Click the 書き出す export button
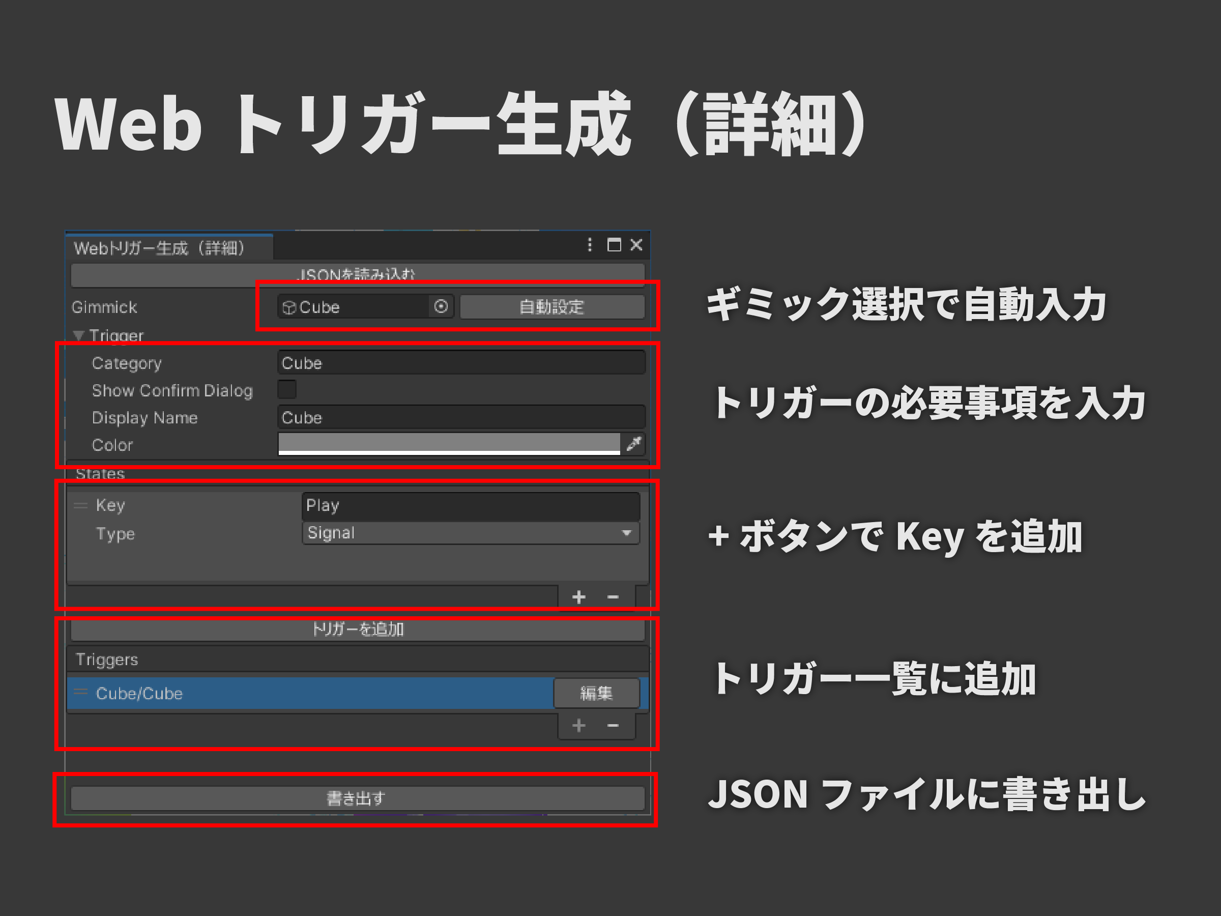The width and height of the screenshot is (1221, 916). point(358,798)
